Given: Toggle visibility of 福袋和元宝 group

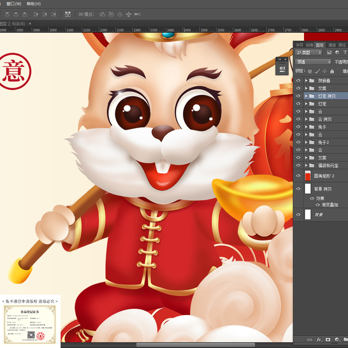Looking at the screenshot, I should pyautogui.click(x=298, y=165).
